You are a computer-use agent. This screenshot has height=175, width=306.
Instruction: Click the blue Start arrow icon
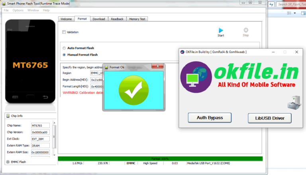click(221, 30)
